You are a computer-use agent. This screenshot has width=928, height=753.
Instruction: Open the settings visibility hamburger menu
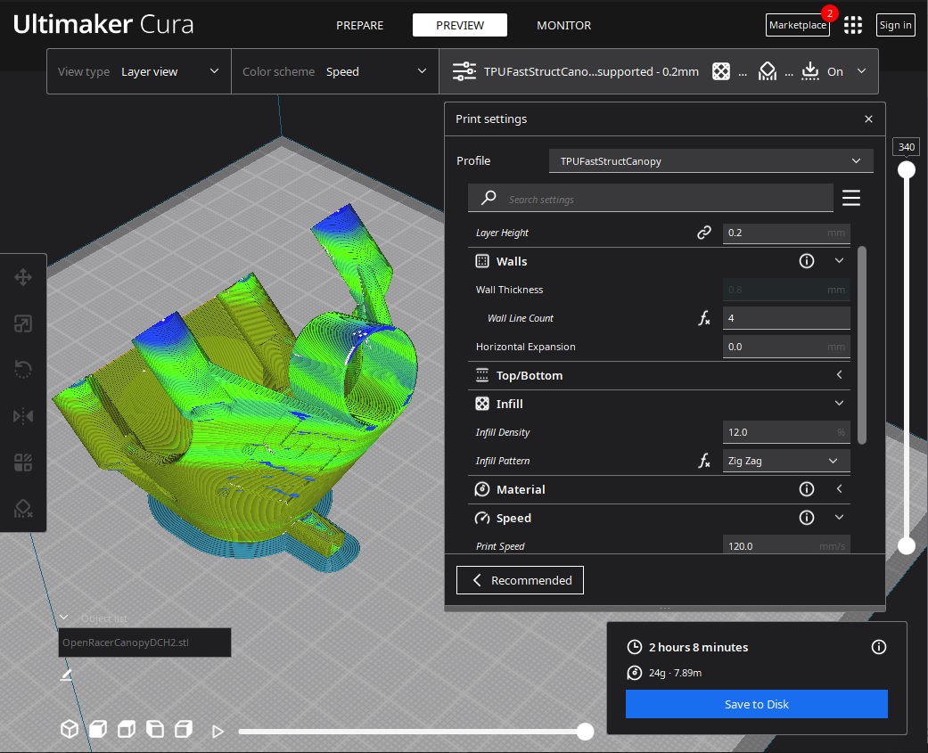[x=850, y=198]
